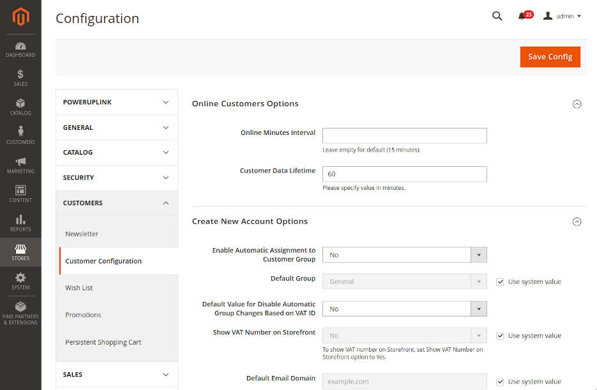This screenshot has width=597, height=390.
Task: Open the Dashboard sidebar icon
Action: click(20, 50)
